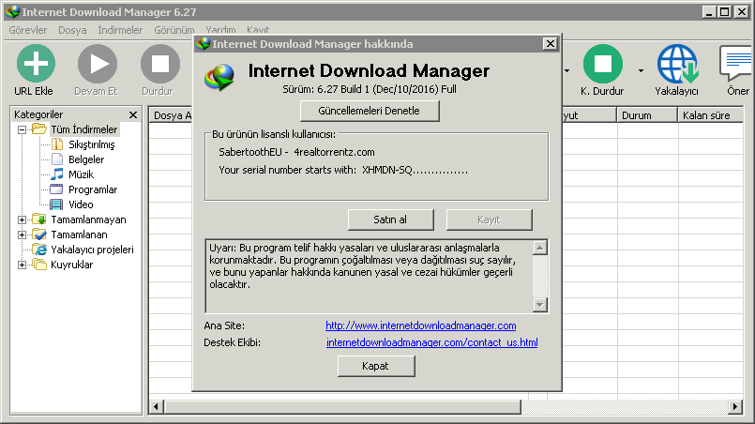Image resolution: width=755 pixels, height=424 pixels.
Task: Click Güncellemeleri Denetle button
Action: pos(370,111)
